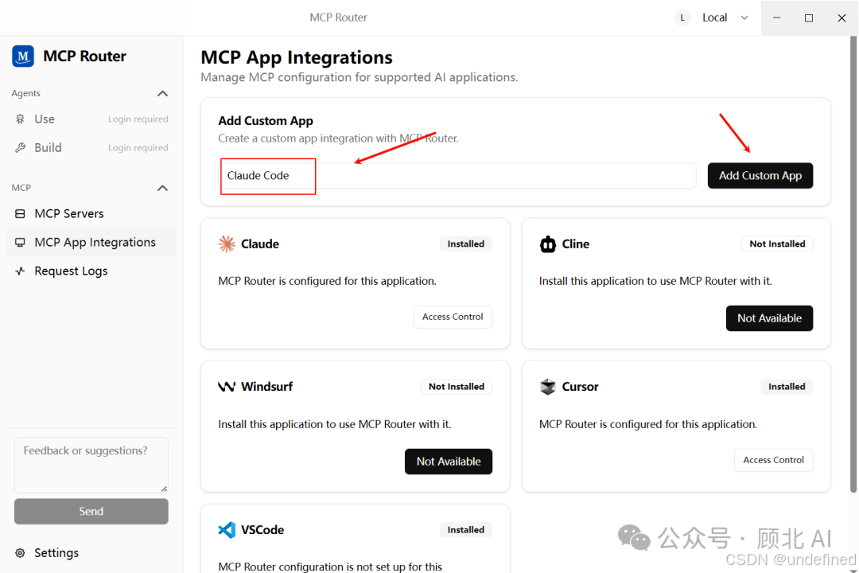
Task: Click the Installed badge on Cursor card
Action: (787, 387)
